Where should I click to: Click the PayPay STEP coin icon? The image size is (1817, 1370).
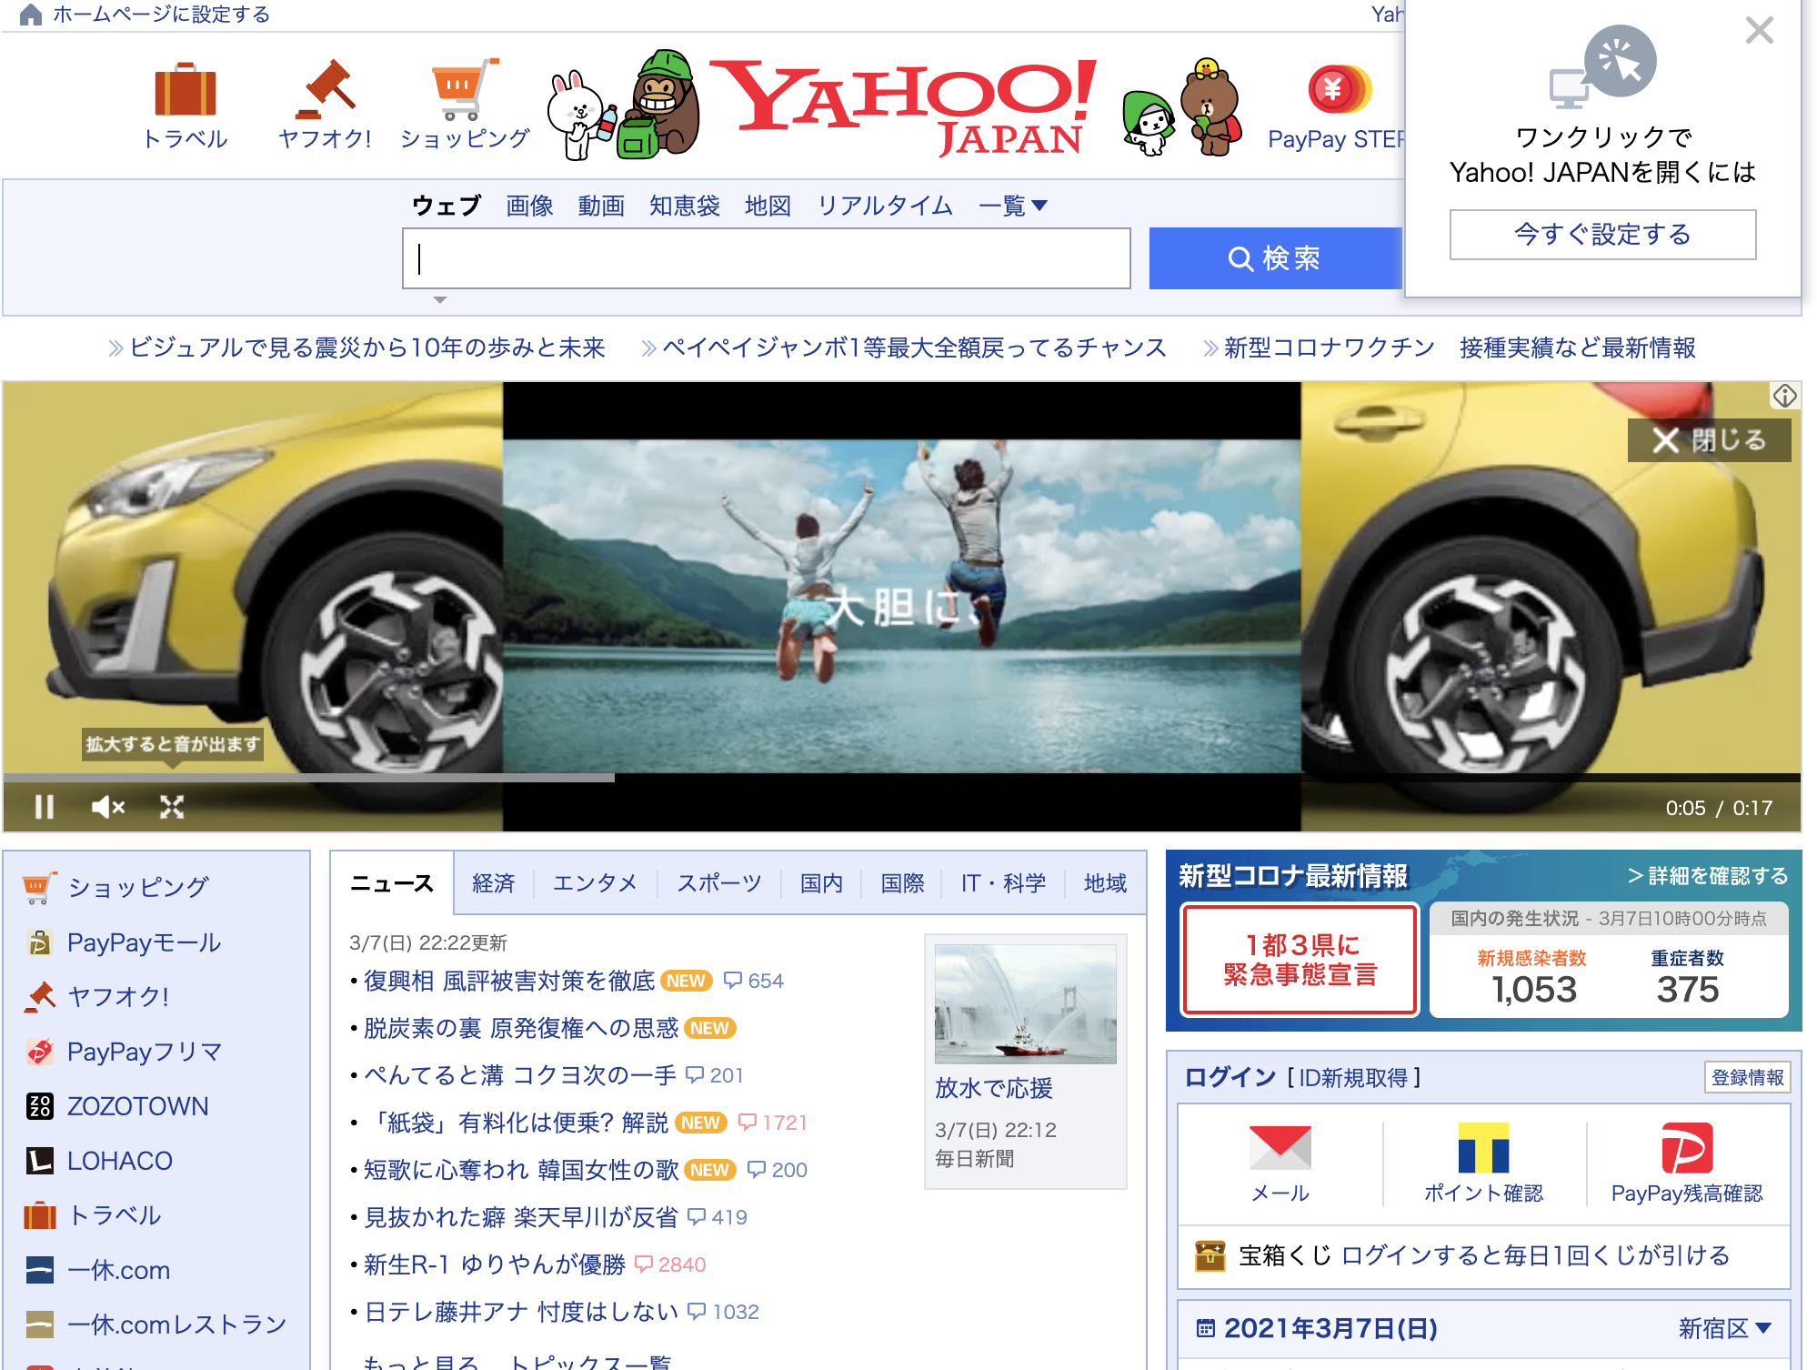tap(1338, 91)
